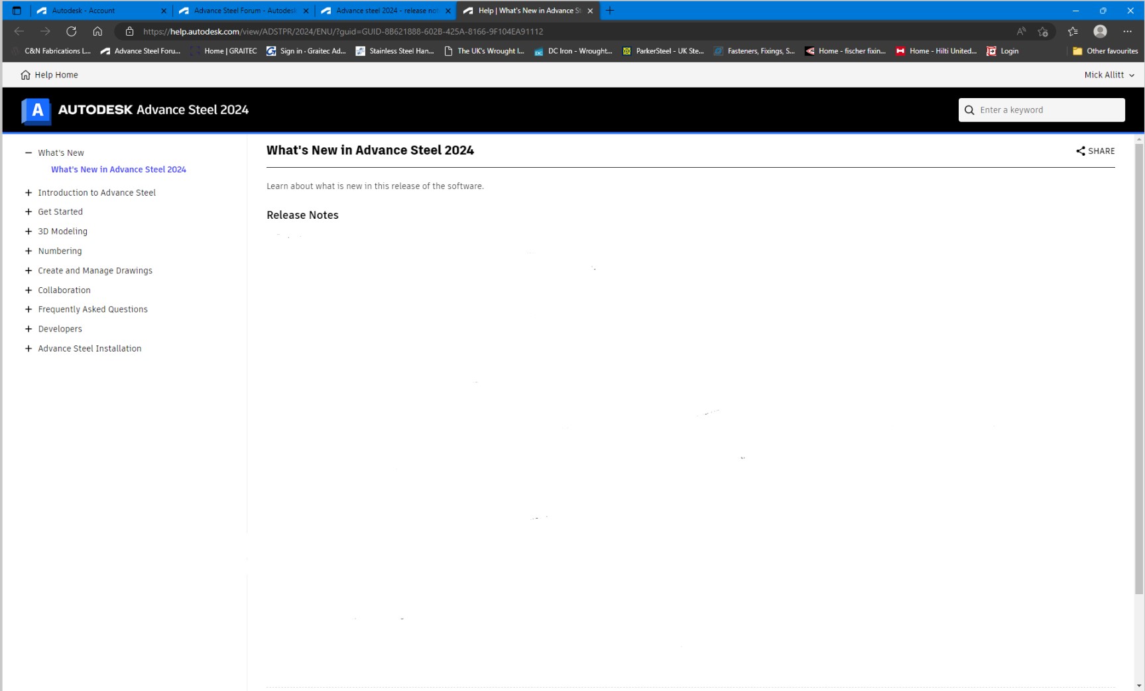Close the Help What's New tab

[590, 11]
